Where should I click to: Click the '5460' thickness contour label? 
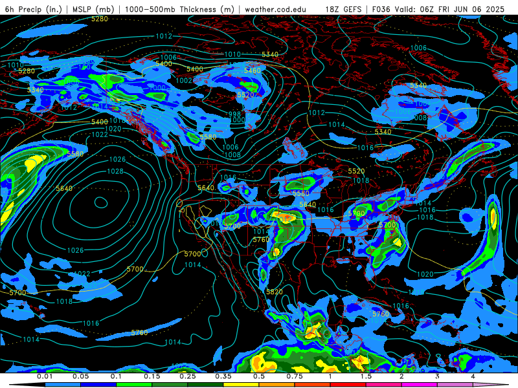click(253, 70)
